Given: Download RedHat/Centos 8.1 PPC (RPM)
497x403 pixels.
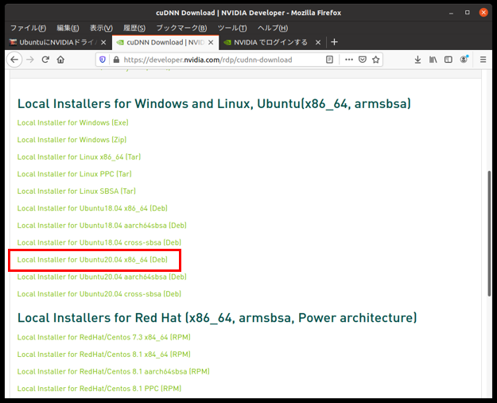Looking at the screenshot, I should (99, 389).
